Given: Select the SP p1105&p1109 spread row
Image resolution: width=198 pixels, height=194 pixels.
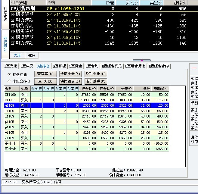Looking at the screenshot, I should click(104, 37).
